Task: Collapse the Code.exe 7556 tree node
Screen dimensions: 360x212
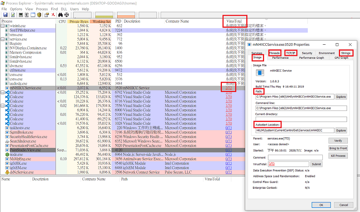Action: click(3, 106)
